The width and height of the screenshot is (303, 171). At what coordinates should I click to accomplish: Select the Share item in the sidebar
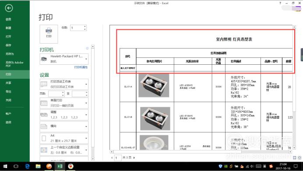pos(8,83)
